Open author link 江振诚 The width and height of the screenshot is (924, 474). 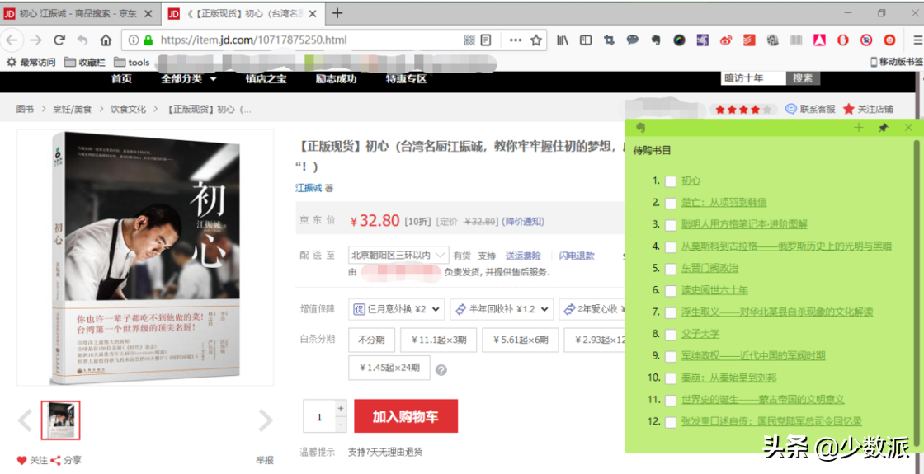pos(309,188)
